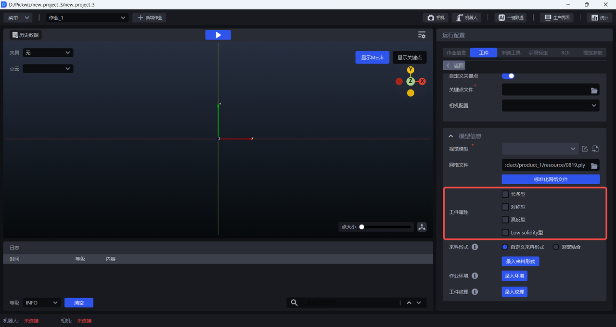This screenshot has width=616, height=327.
Task: Click the info icon next to 来料形式
Action: click(475, 247)
